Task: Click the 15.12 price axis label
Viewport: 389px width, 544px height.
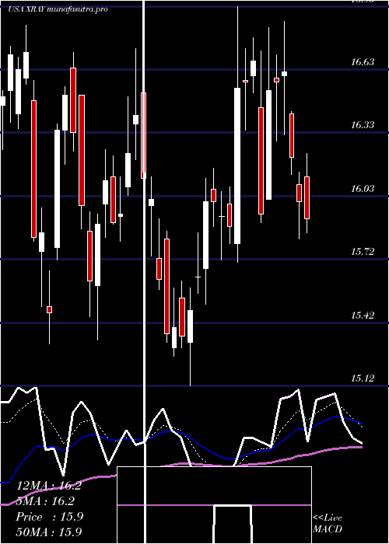Action: pyautogui.click(x=363, y=378)
